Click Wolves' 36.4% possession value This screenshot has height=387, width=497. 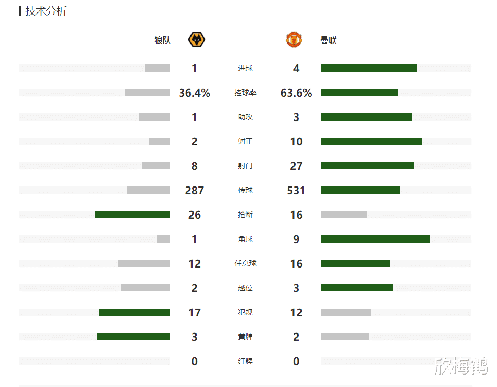coord(195,93)
